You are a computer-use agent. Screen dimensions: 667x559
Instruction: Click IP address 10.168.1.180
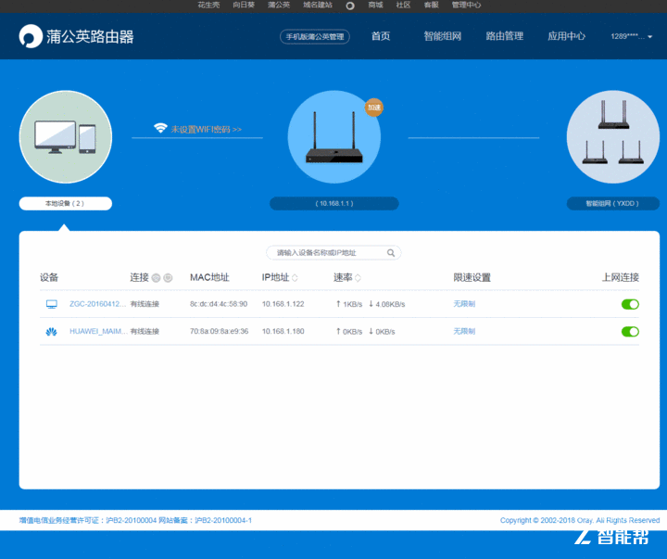click(283, 332)
